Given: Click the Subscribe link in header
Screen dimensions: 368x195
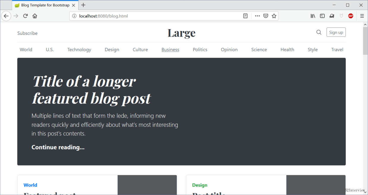Looking at the screenshot, I should 27,33.
